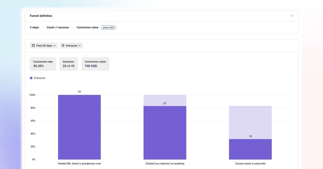Click the light drop-off area above the 10 bar
The width and height of the screenshot is (323, 169).
click(x=250, y=121)
